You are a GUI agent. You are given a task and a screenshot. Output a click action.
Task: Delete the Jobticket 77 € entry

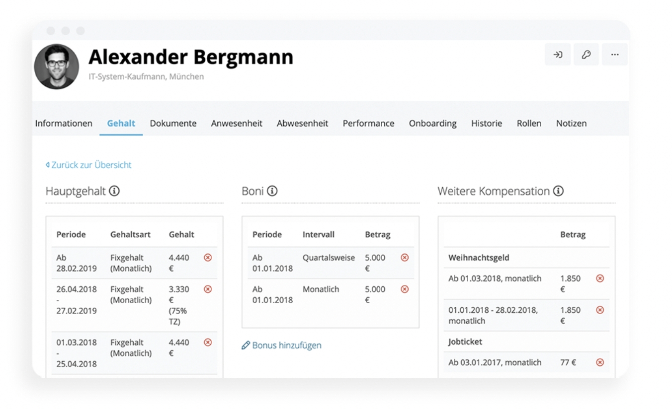pos(600,362)
